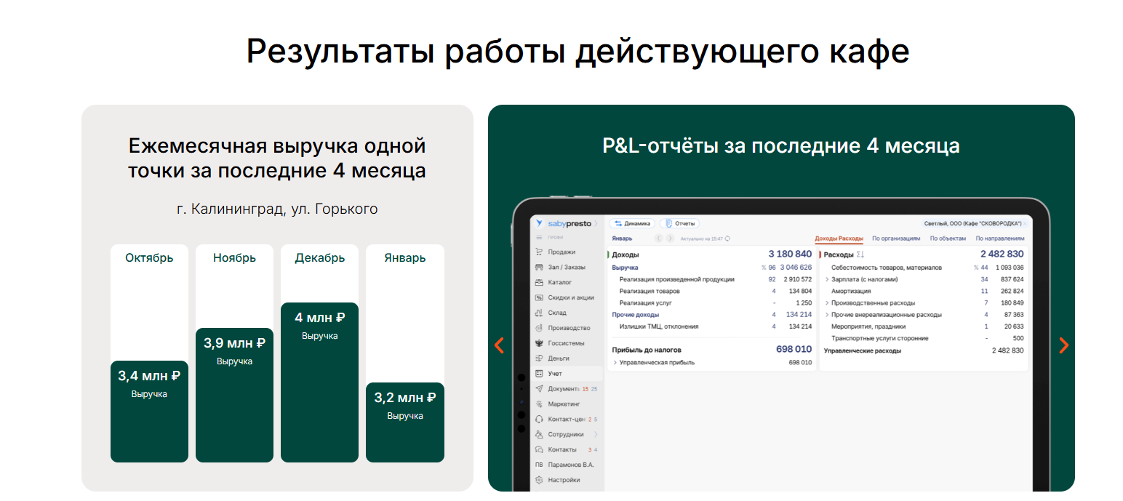The image size is (1123, 501).
Task: Go to the previous P&L report slide
Action: (499, 345)
